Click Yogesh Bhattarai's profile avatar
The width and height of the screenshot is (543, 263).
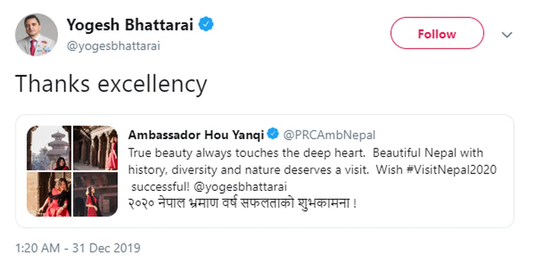click(x=36, y=35)
